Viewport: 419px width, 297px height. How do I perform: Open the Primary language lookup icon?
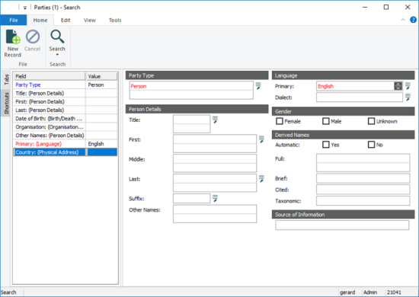coord(408,86)
